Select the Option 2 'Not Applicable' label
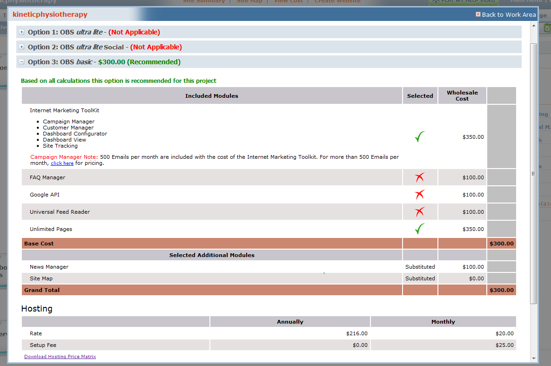 [x=156, y=47]
